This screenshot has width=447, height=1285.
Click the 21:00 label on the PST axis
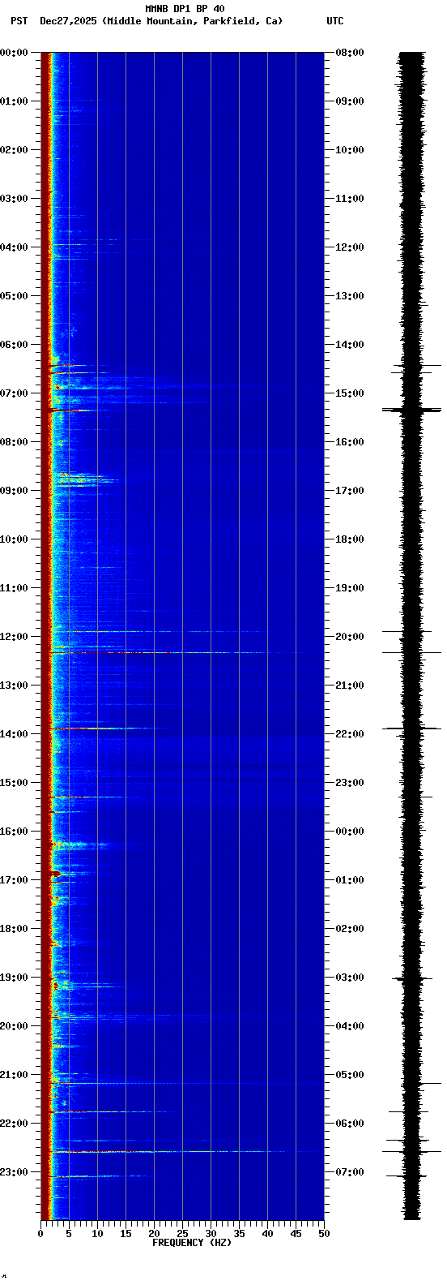click(x=14, y=1075)
